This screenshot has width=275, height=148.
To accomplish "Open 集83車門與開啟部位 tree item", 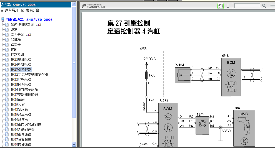I will tap(26, 124).
